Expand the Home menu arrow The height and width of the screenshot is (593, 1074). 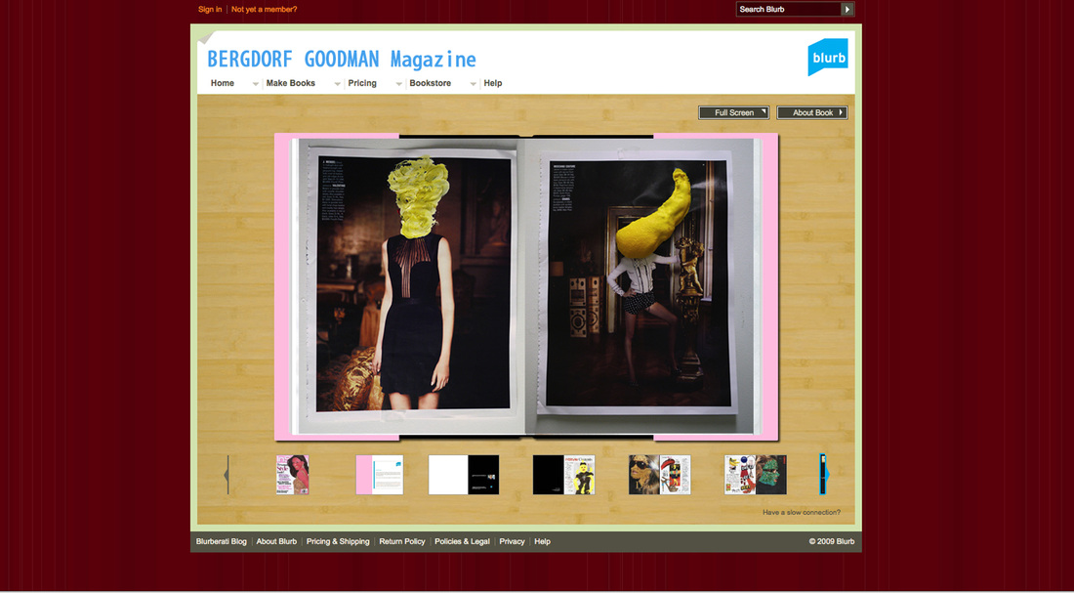pyautogui.click(x=256, y=84)
